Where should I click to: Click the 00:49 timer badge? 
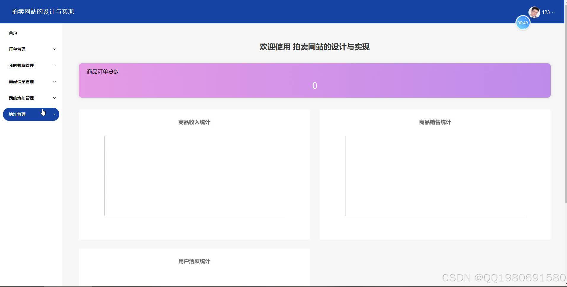523,22
